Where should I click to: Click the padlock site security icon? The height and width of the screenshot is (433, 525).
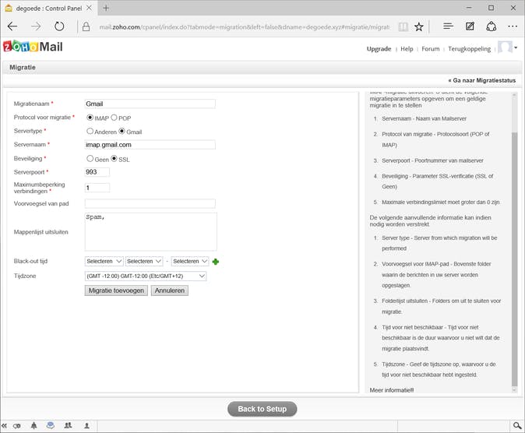[x=86, y=26]
